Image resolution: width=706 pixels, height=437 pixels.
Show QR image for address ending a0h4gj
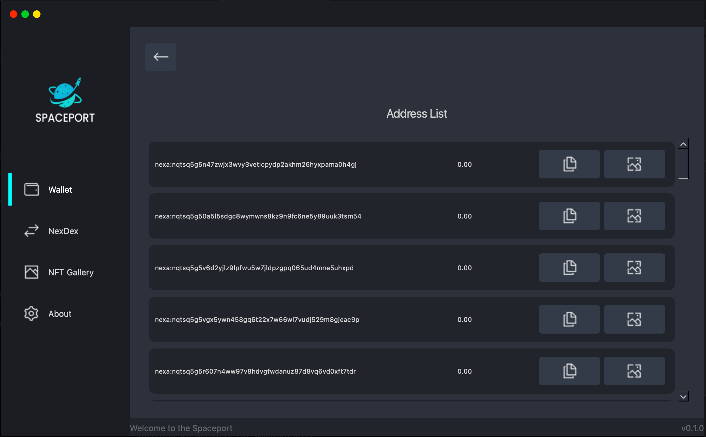pyautogui.click(x=634, y=164)
